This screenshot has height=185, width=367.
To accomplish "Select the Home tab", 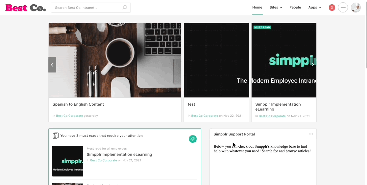I will (257, 8).
